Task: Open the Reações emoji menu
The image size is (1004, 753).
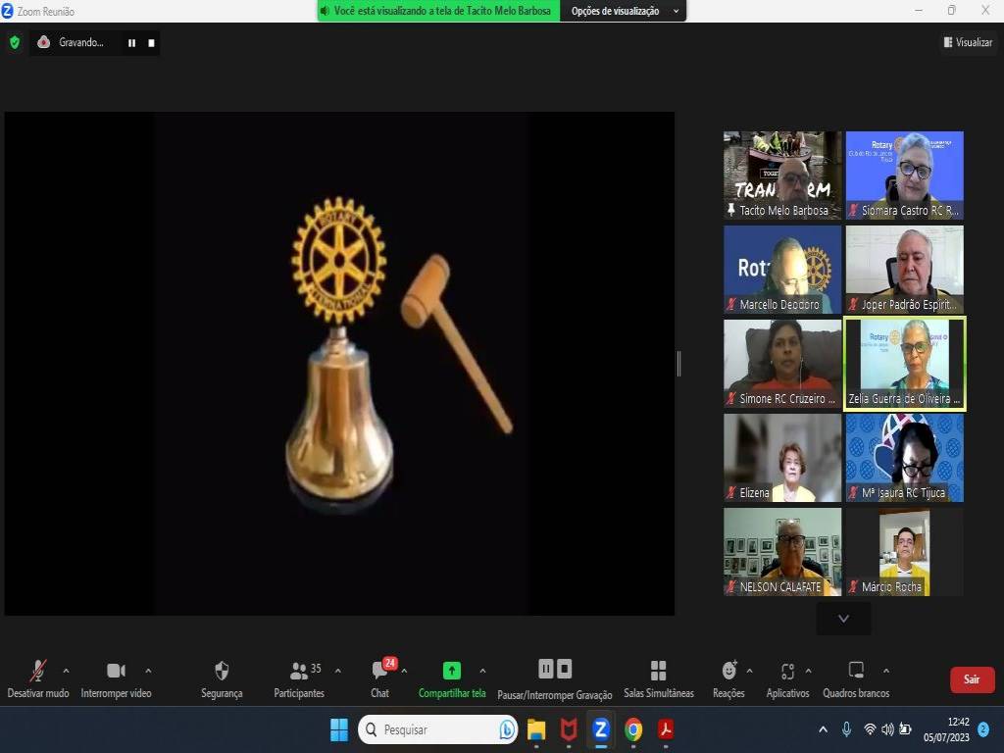Action: point(728,672)
